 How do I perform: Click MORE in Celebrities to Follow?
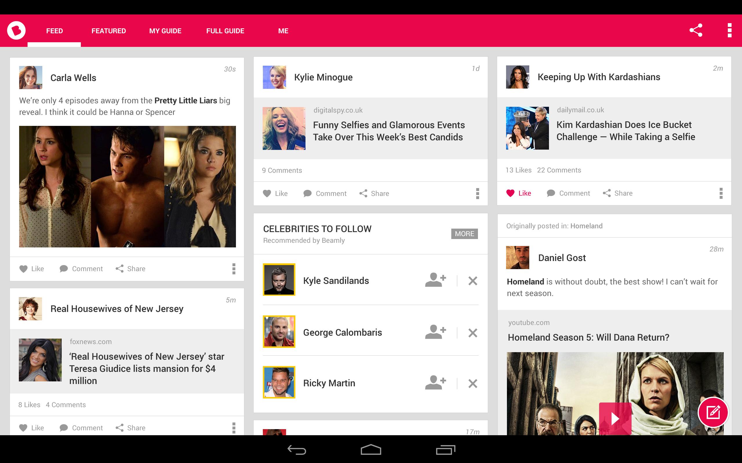point(464,234)
